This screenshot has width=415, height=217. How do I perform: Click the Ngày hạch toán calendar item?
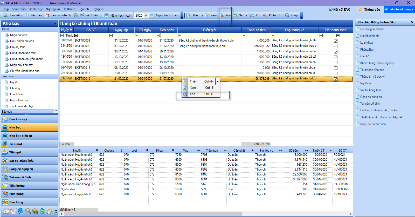pos(164,15)
